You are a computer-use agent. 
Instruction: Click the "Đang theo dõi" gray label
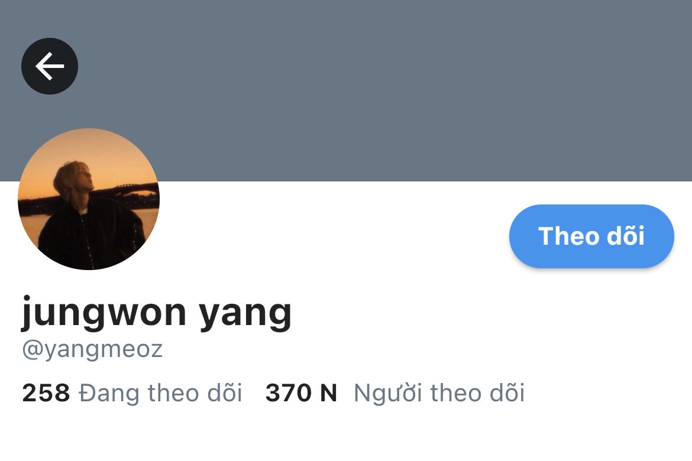[161, 392]
